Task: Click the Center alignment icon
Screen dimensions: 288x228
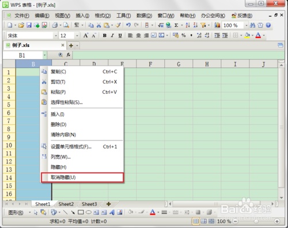Action: [x=138, y=35]
